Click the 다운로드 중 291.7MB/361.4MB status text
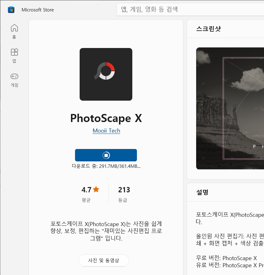This screenshot has width=264, height=275. coord(106,166)
